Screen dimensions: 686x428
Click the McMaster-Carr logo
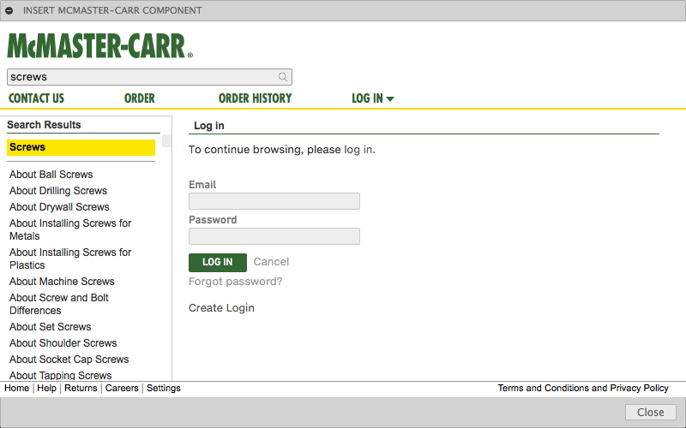tap(99, 46)
